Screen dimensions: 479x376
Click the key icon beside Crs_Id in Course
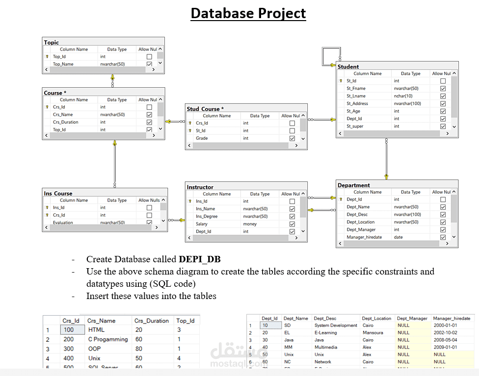click(48, 107)
